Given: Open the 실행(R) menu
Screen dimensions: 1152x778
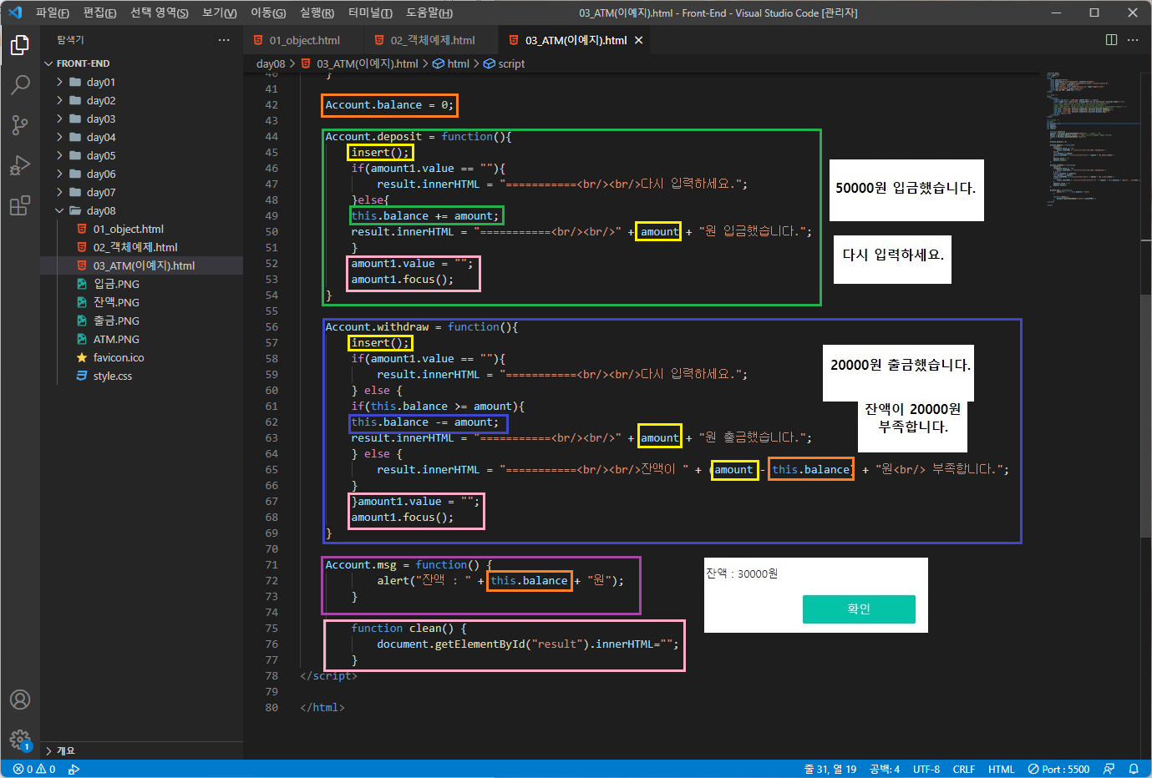Looking at the screenshot, I should click(317, 13).
